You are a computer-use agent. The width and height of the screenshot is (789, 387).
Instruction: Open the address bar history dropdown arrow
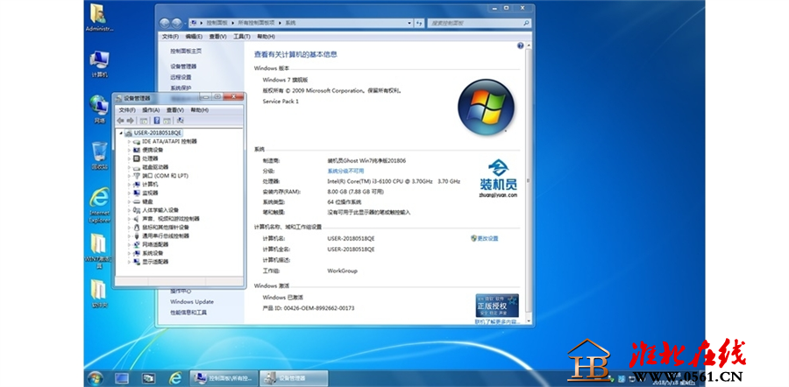click(409, 23)
